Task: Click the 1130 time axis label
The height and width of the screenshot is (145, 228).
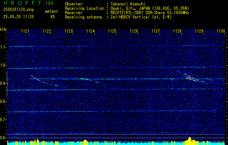Action: 221,31
